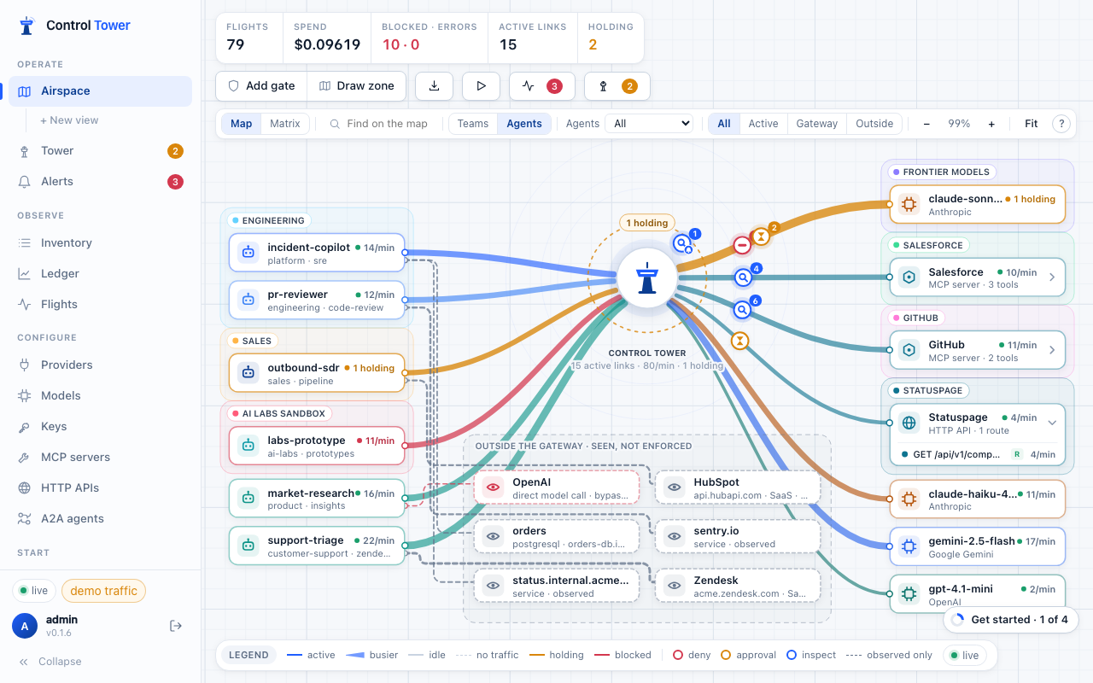1093x683 pixels.
Task: Click the logout icon beside admin
Action: (x=176, y=626)
